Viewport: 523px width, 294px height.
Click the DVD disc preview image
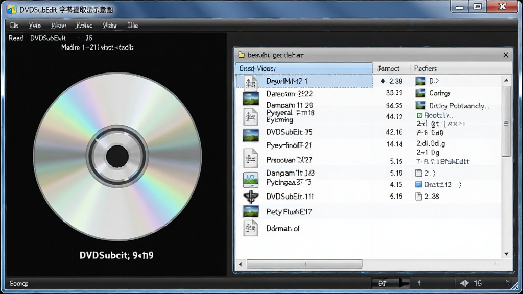(x=117, y=156)
